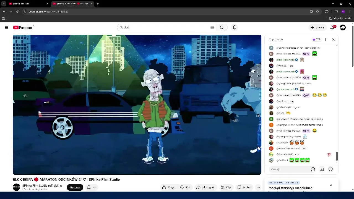Open the emoji picker in chat

coord(313,169)
